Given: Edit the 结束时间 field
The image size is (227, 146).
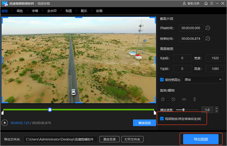Looking at the screenshot, I should (191, 39).
